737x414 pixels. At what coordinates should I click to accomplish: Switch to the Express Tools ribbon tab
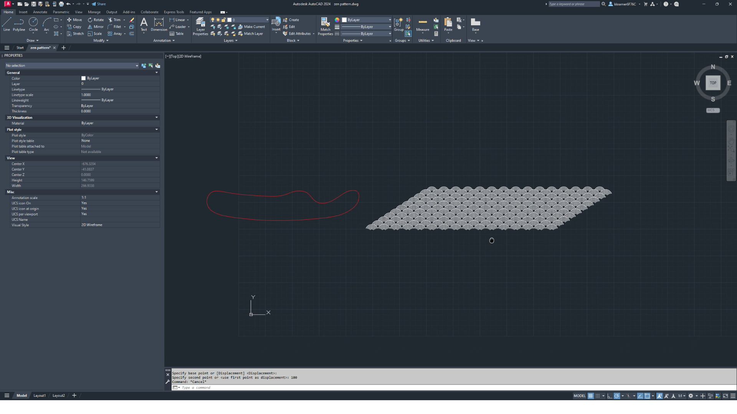174,12
